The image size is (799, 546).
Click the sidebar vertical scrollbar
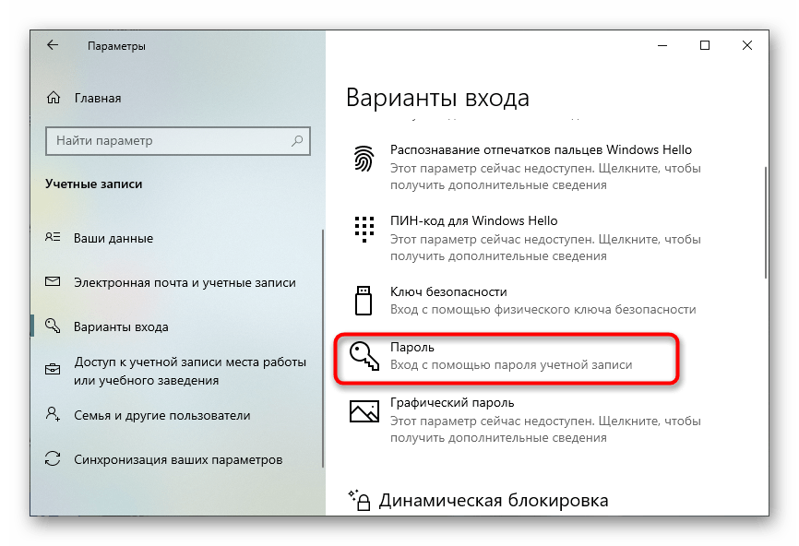point(323,349)
